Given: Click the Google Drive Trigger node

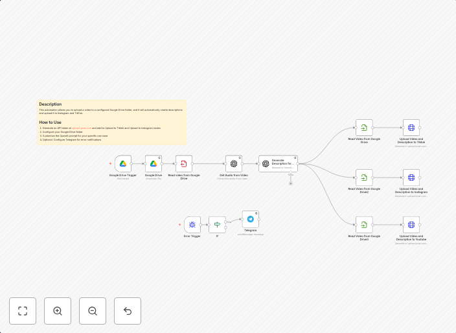Looking at the screenshot, I should coord(123,164).
